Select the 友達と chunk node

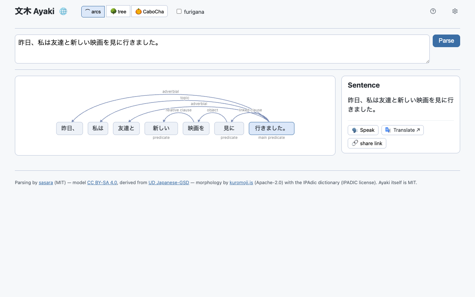[126, 128]
